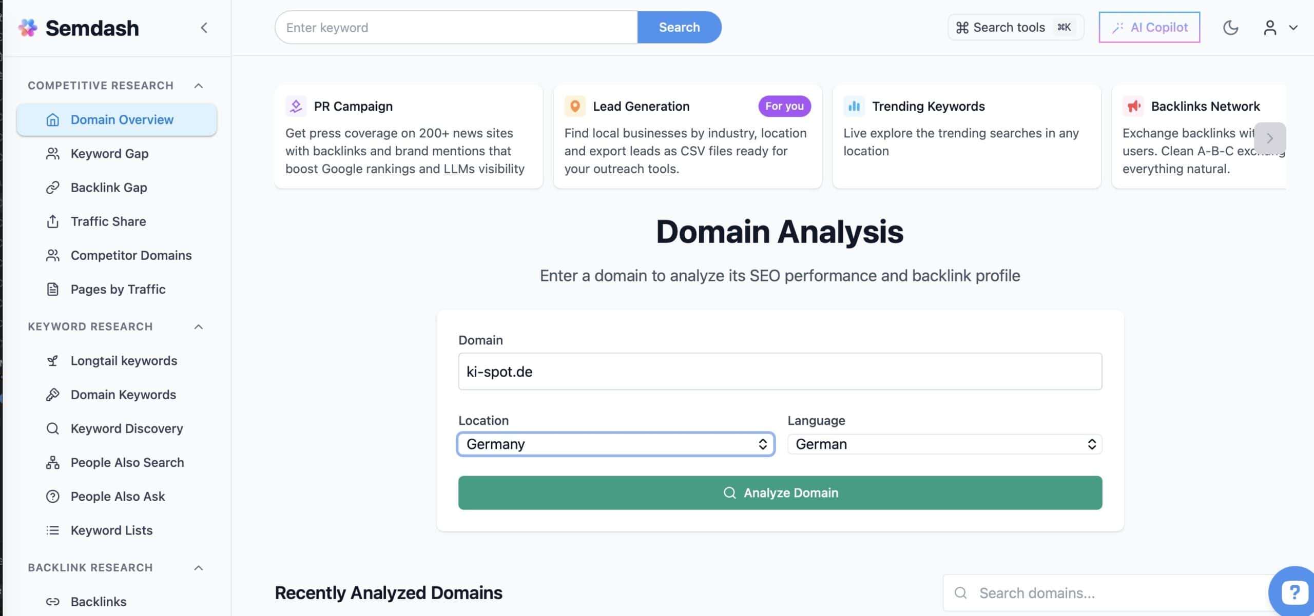Open Traffic Share in the sidebar
The height and width of the screenshot is (616, 1314).
pyautogui.click(x=117, y=221)
